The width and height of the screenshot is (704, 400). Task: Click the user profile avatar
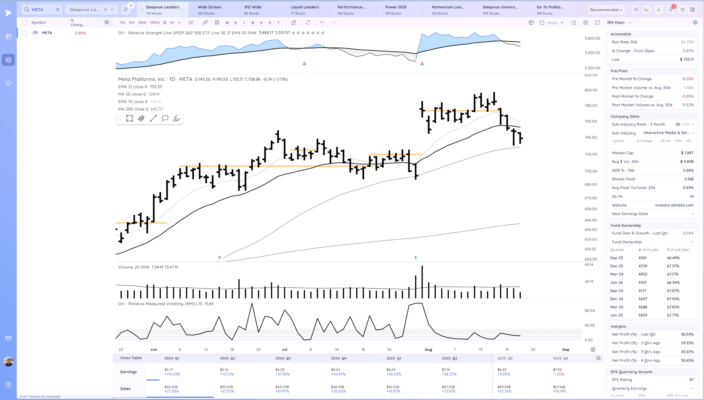pos(8,361)
